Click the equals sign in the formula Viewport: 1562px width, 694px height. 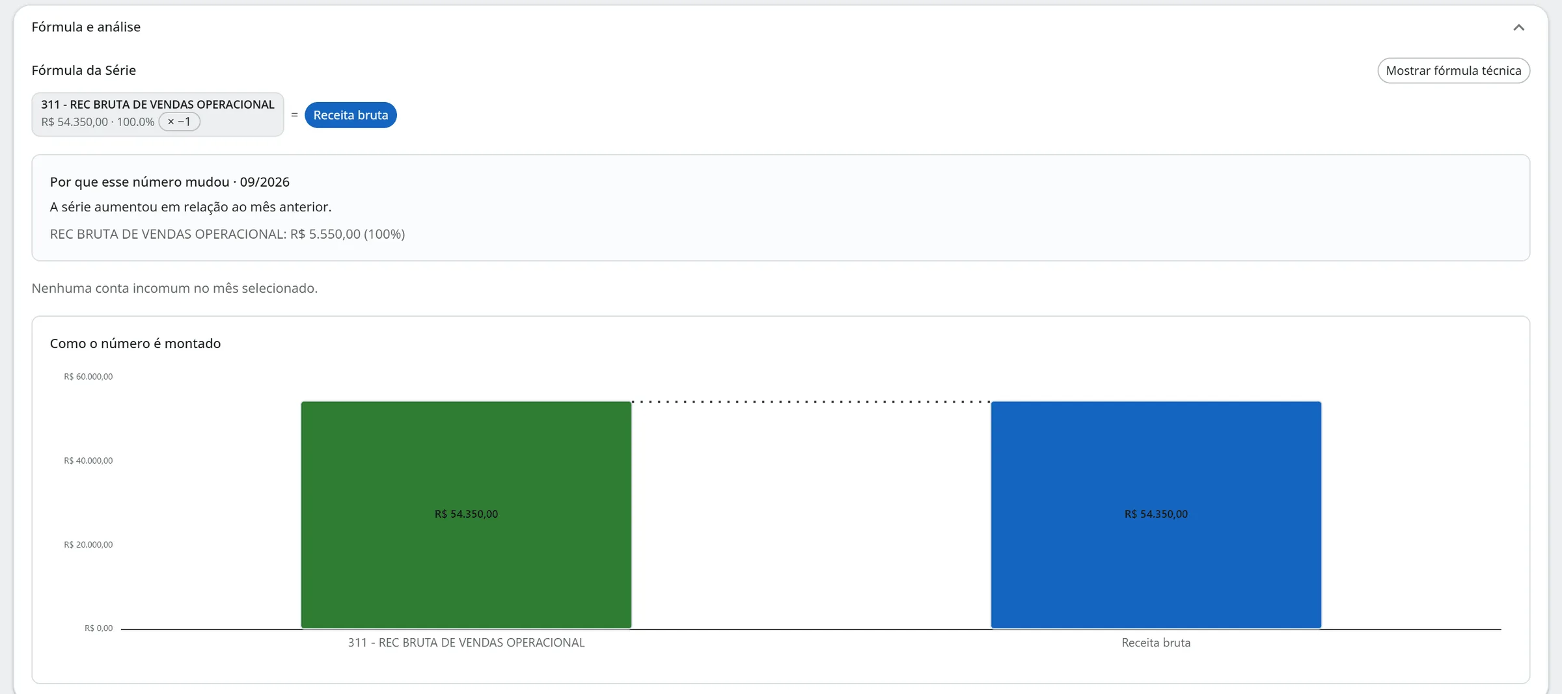point(294,115)
